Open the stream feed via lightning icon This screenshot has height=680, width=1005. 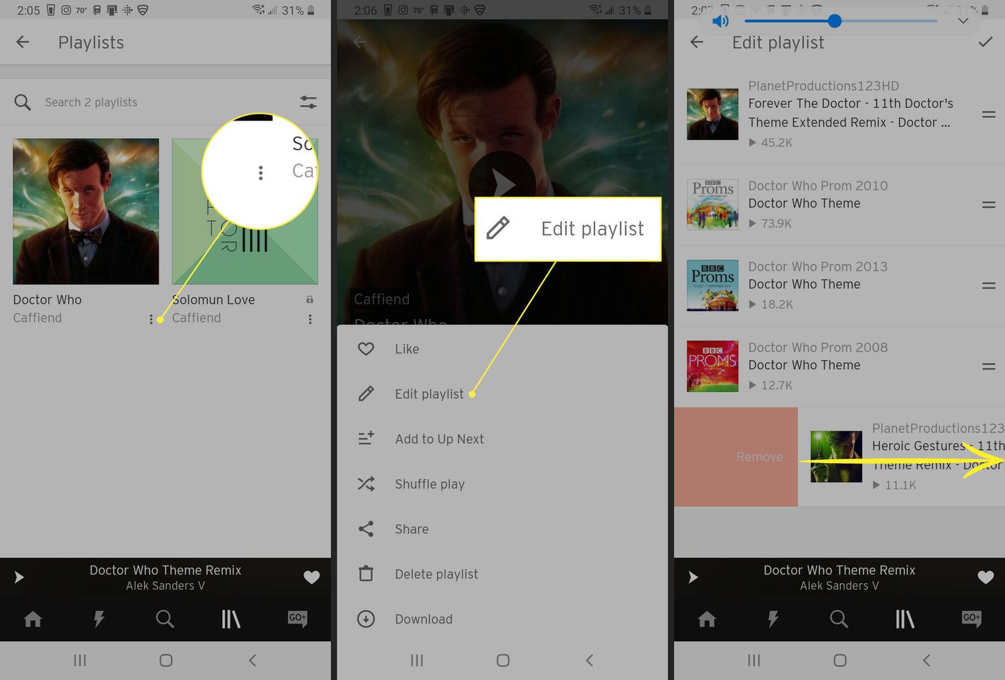(x=98, y=620)
